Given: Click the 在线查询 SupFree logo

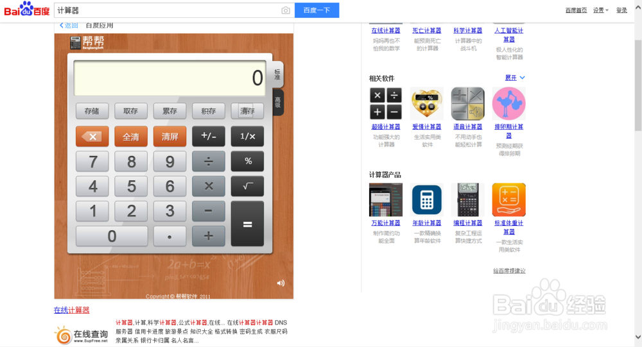Looking at the screenshot, I should pos(81,335).
